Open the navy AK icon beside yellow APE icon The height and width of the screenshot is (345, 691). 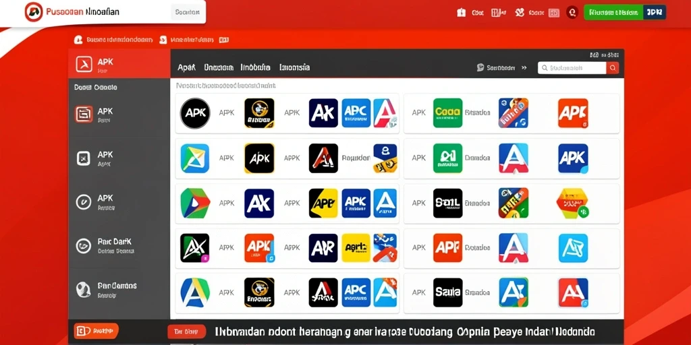pyautogui.click(x=259, y=203)
